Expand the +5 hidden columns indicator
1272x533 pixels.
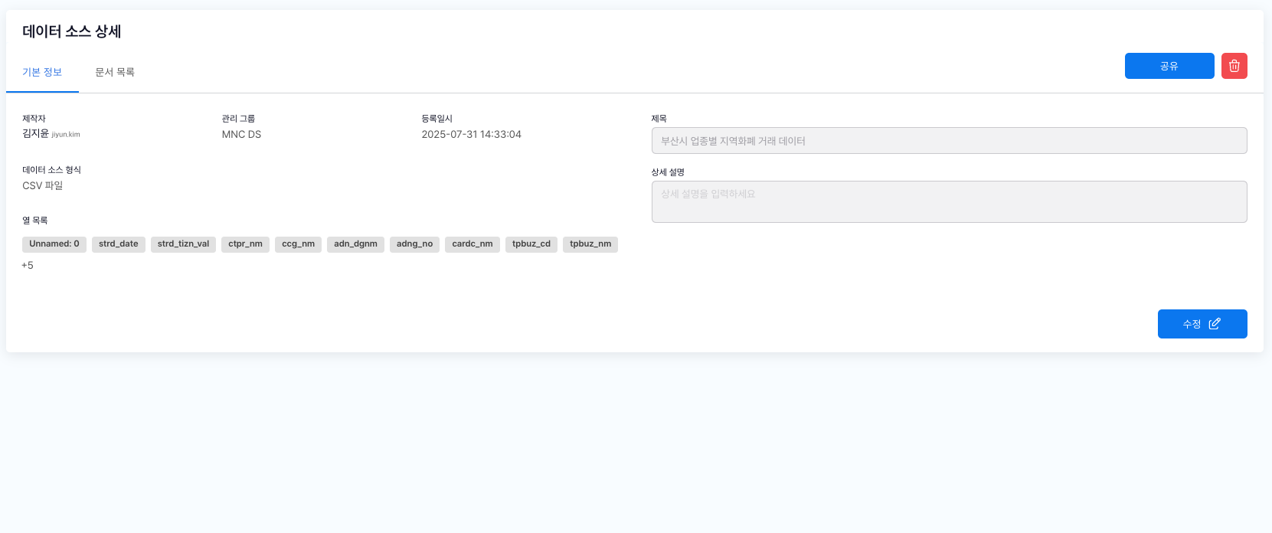point(28,265)
